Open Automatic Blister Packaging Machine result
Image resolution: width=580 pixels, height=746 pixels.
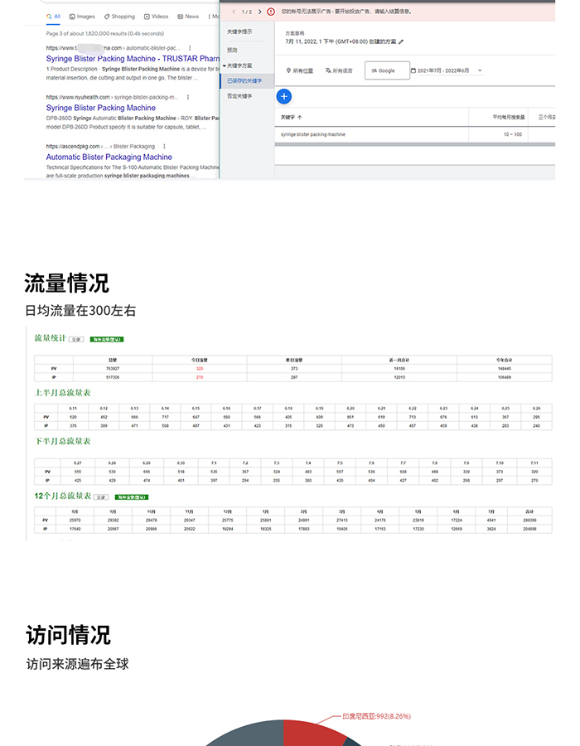pyautogui.click(x=109, y=157)
